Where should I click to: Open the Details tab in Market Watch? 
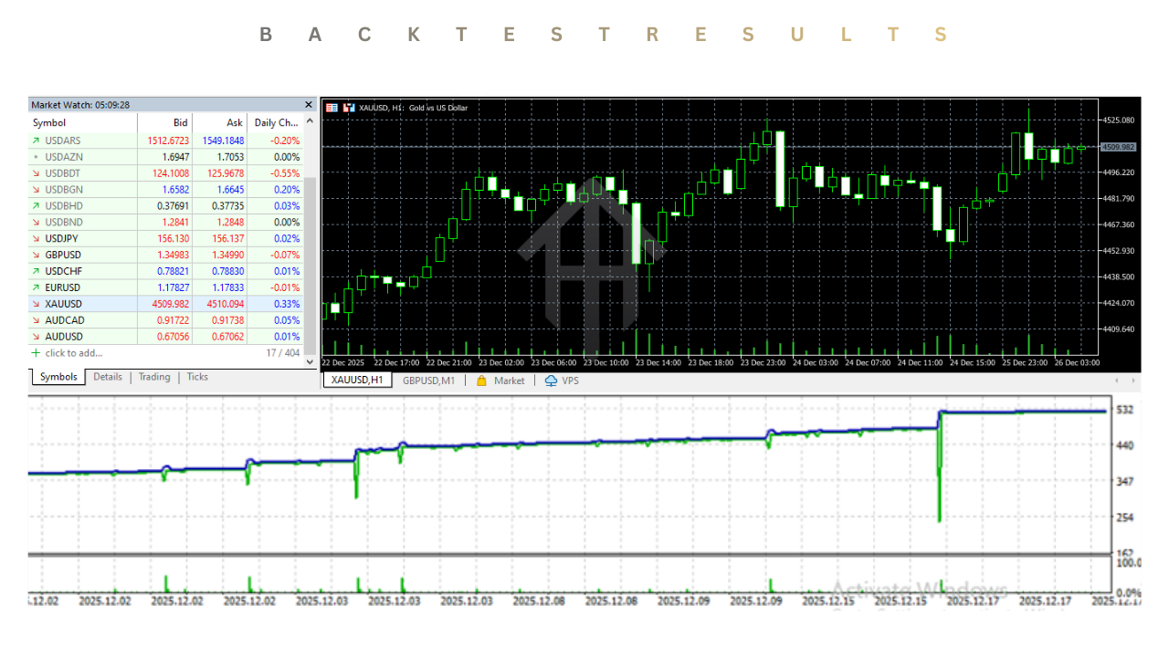tap(108, 377)
